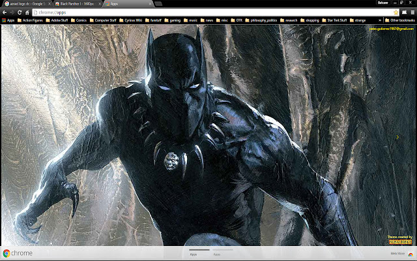Close the Black Panther tab
Screen dimensions: 417x261
point(100,4)
